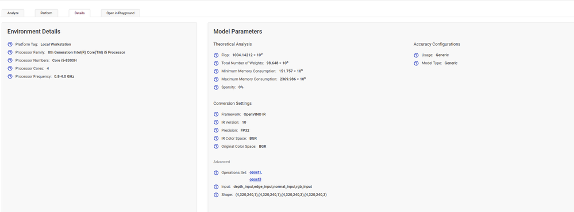Open the opset1 link
Viewport: 574px width, 212px height.
pos(256,172)
